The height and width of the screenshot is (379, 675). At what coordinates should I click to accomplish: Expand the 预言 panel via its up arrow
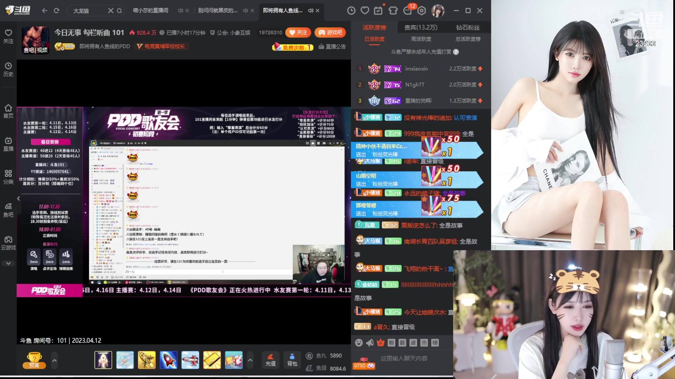pos(54,360)
